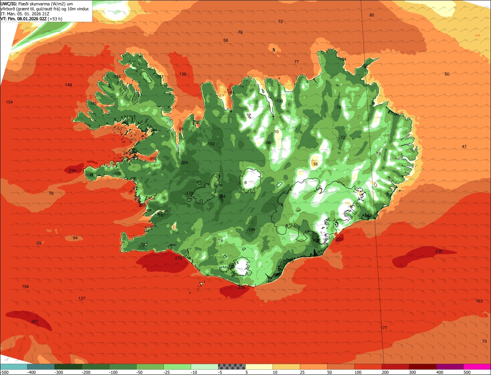This screenshot has width=491, height=375.
Task: Click the map value -96 in north-central Iceland
Action: tap(268, 143)
